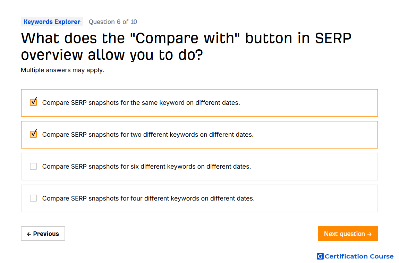Tick the 'four different keywords' checkbox
The height and width of the screenshot is (263, 399).
click(33, 198)
